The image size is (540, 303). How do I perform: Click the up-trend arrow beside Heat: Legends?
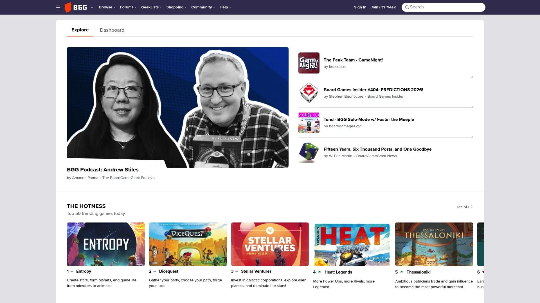click(x=319, y=272)
